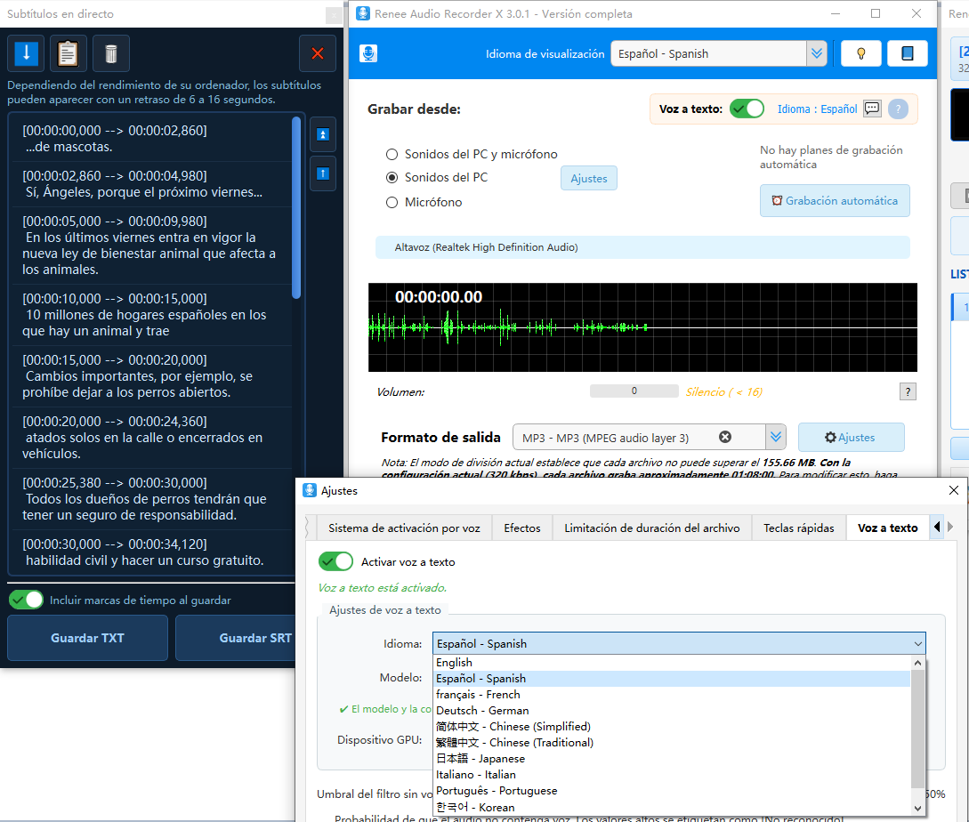Screen dimensions: 969x822
Task: Choose Japanese from language list
Action: (x=672, y=758)
